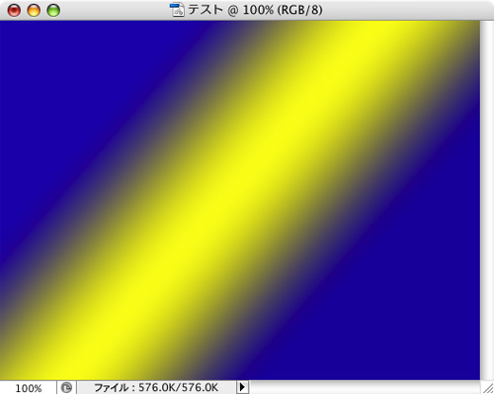
Task: Click the empty title bar left of document icon
Action: point(116,10)
